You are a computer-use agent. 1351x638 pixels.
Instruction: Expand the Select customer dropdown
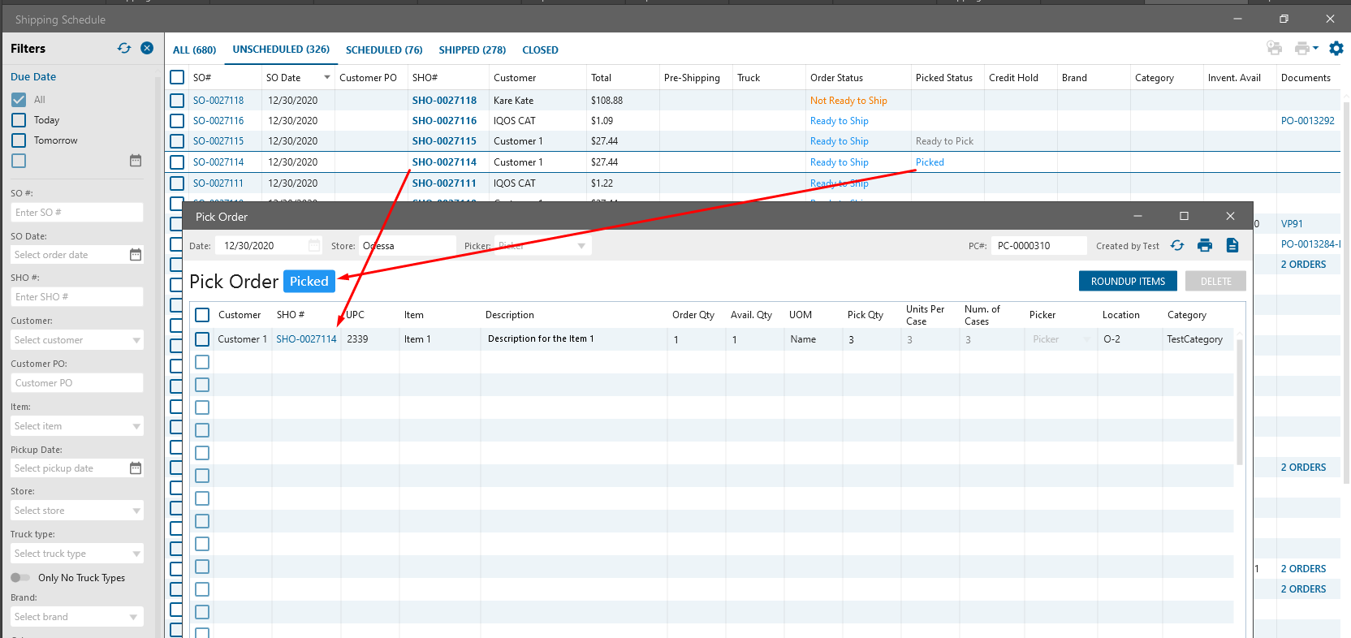coord(136,341)
